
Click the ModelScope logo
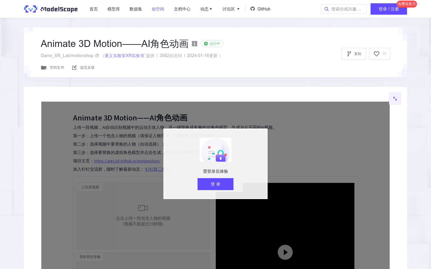tap(50, 9)
